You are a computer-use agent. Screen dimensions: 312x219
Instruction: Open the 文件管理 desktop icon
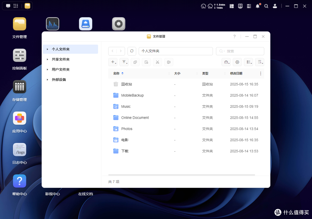click(x=20, y=24)
